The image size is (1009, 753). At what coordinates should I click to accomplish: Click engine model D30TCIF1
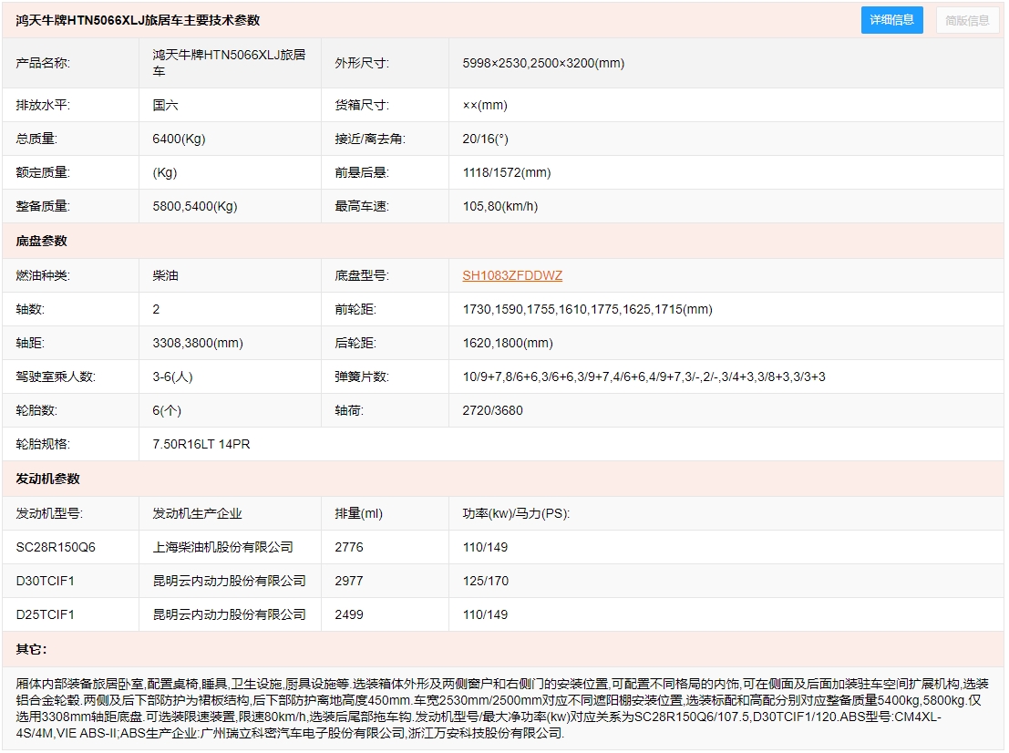[45, 582]
